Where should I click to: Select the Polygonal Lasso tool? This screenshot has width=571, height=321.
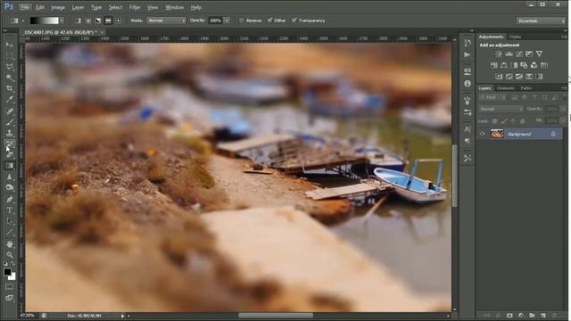coord(10,67)
